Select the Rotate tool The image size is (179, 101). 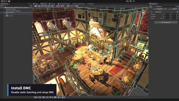[43, 6]
